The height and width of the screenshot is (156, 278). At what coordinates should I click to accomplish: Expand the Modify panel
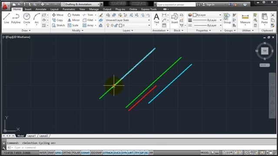[x=78, y=31]
